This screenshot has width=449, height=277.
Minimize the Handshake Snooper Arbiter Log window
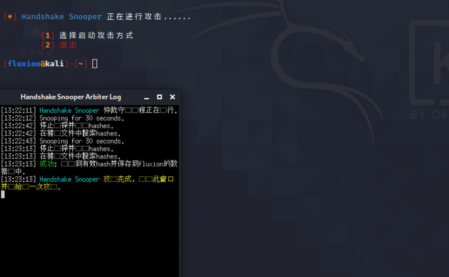[x=147, y=97]
